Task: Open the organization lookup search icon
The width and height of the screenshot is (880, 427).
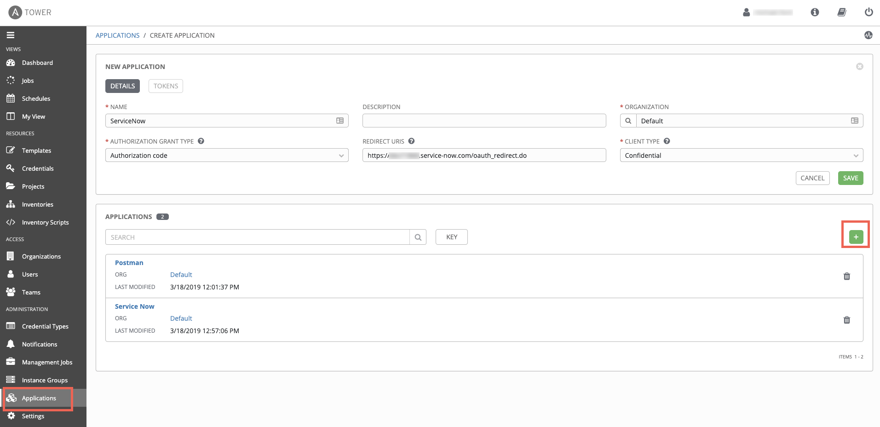Action: [x=628, y=121]
